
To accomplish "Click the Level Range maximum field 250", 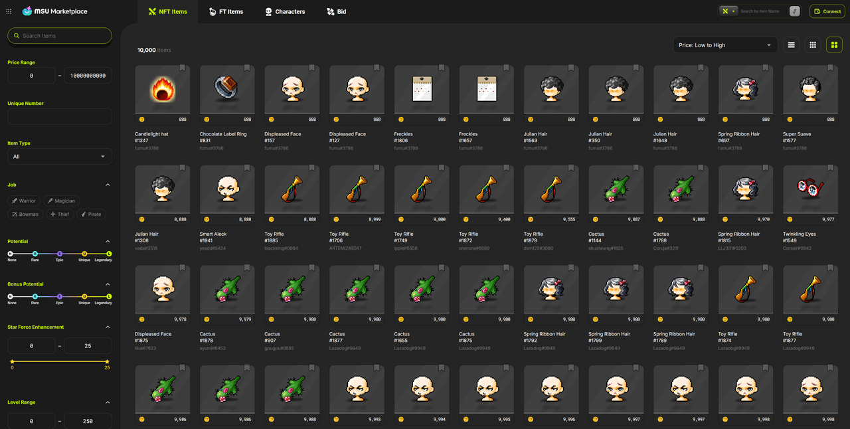I will point(88,421).
